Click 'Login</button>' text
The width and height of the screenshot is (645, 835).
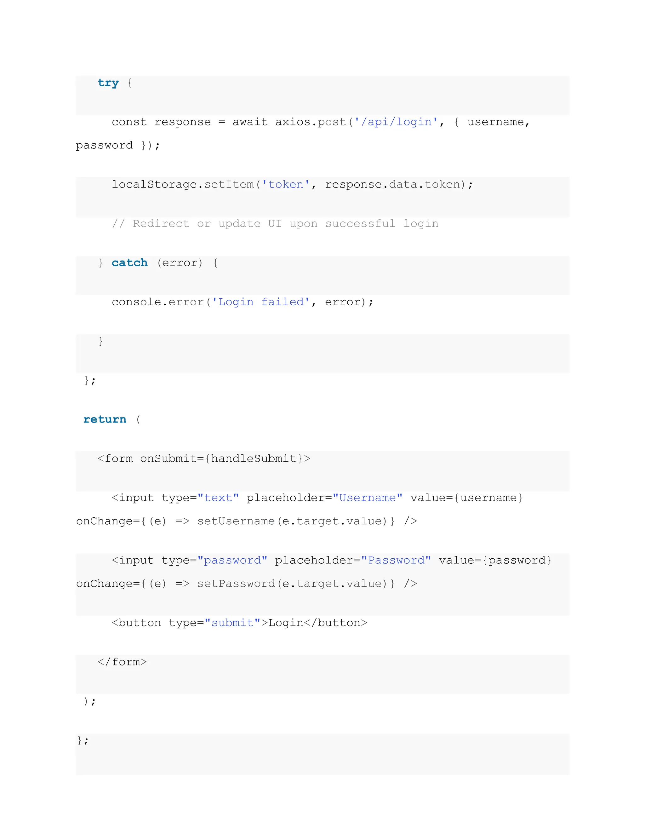point(317,623)
